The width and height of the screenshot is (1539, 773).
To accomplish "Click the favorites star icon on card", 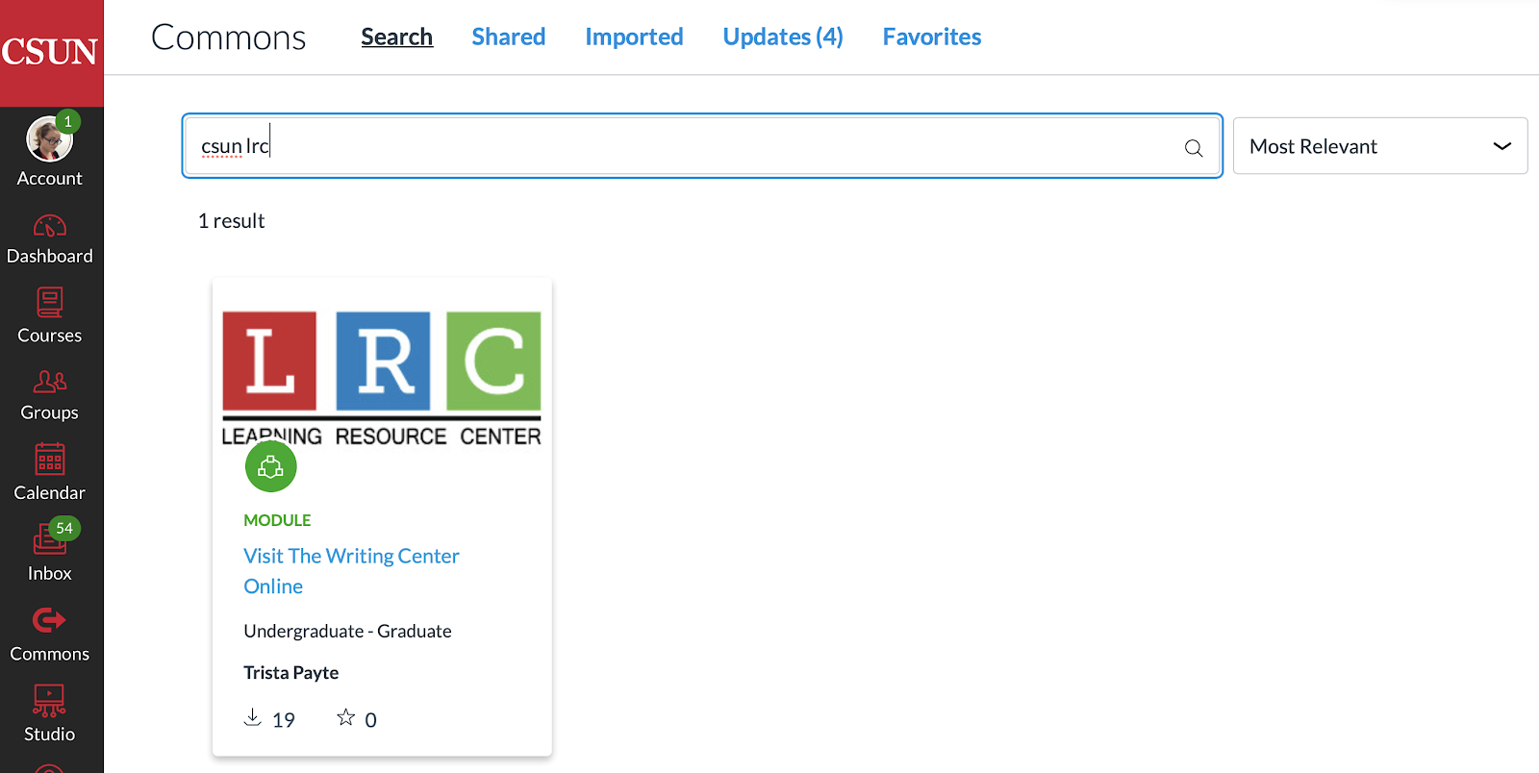I will point(346,717).
